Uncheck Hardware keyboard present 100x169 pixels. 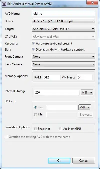pos(33,44)
